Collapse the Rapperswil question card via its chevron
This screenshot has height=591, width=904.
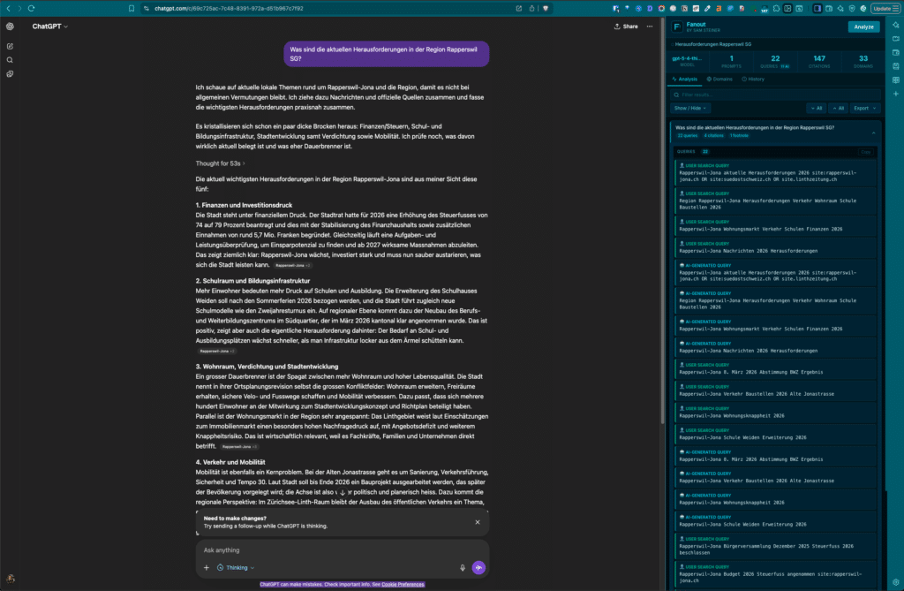873,133
